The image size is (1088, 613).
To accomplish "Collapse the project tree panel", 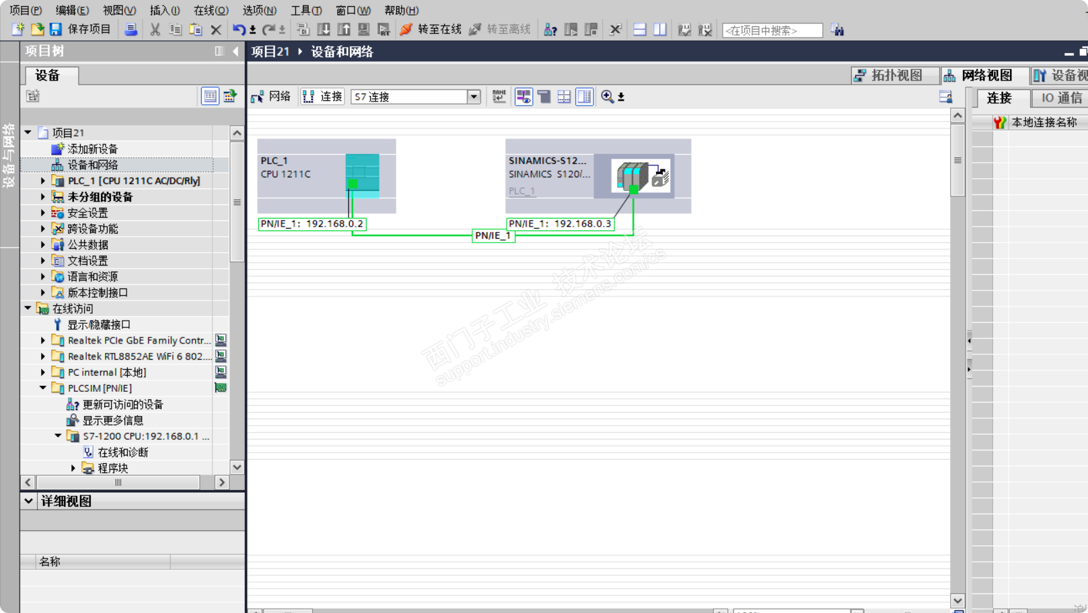I will [x=235, y=51].
